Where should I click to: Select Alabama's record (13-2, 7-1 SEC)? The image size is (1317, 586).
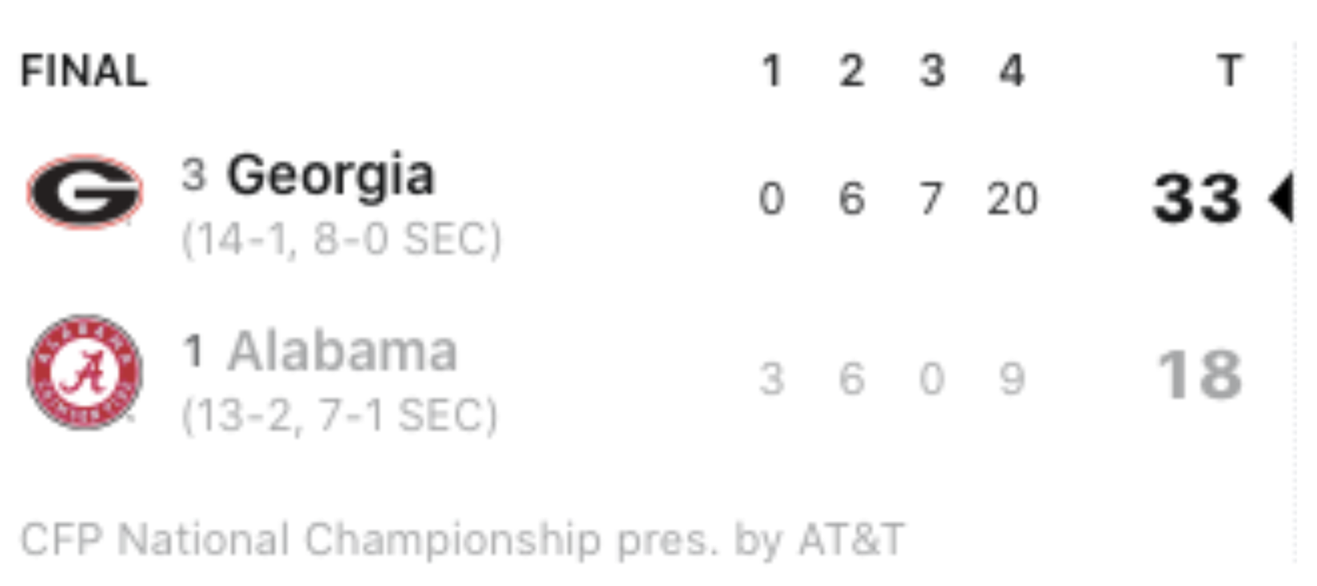[x=340, y=415]
